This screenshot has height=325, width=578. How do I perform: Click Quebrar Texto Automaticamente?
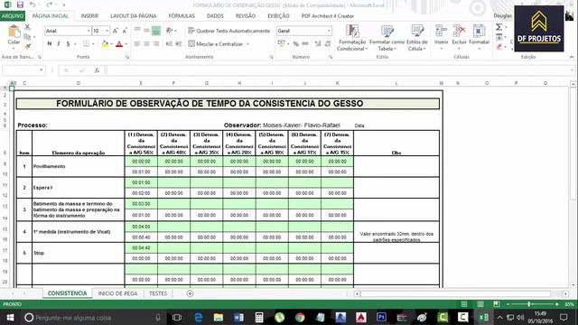pyautogui.click(x=228, y=31)
